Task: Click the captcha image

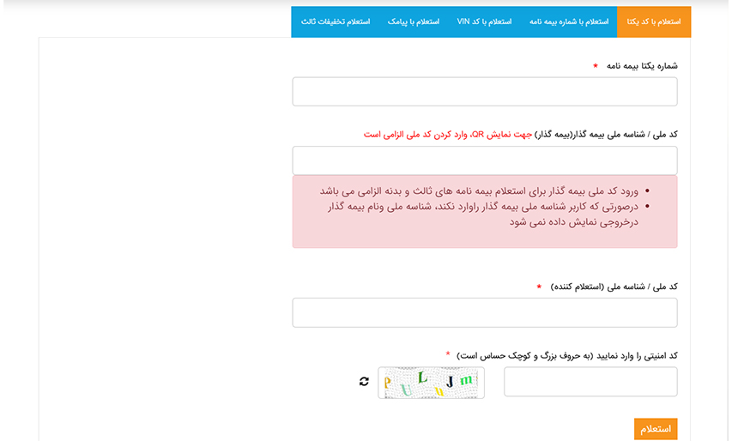Action: point(431,383)
